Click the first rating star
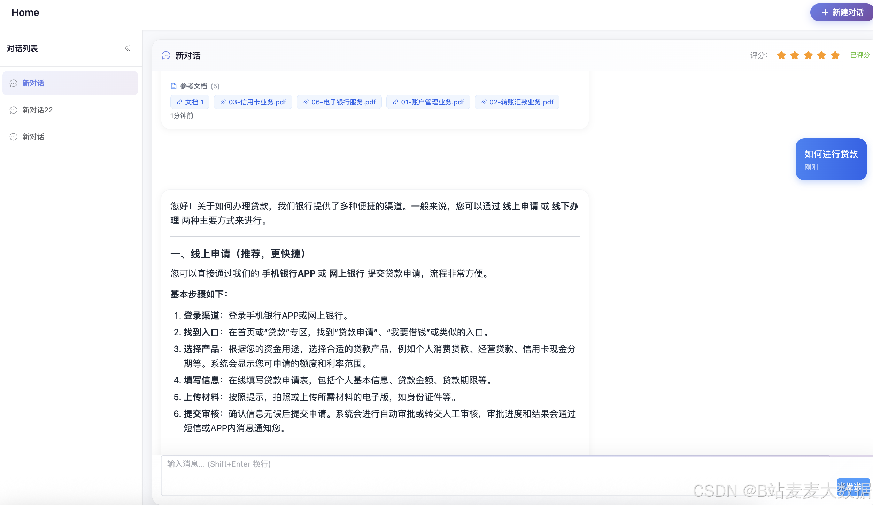The width and height of the screenshot is (873, 505). [x=781, y=55]
